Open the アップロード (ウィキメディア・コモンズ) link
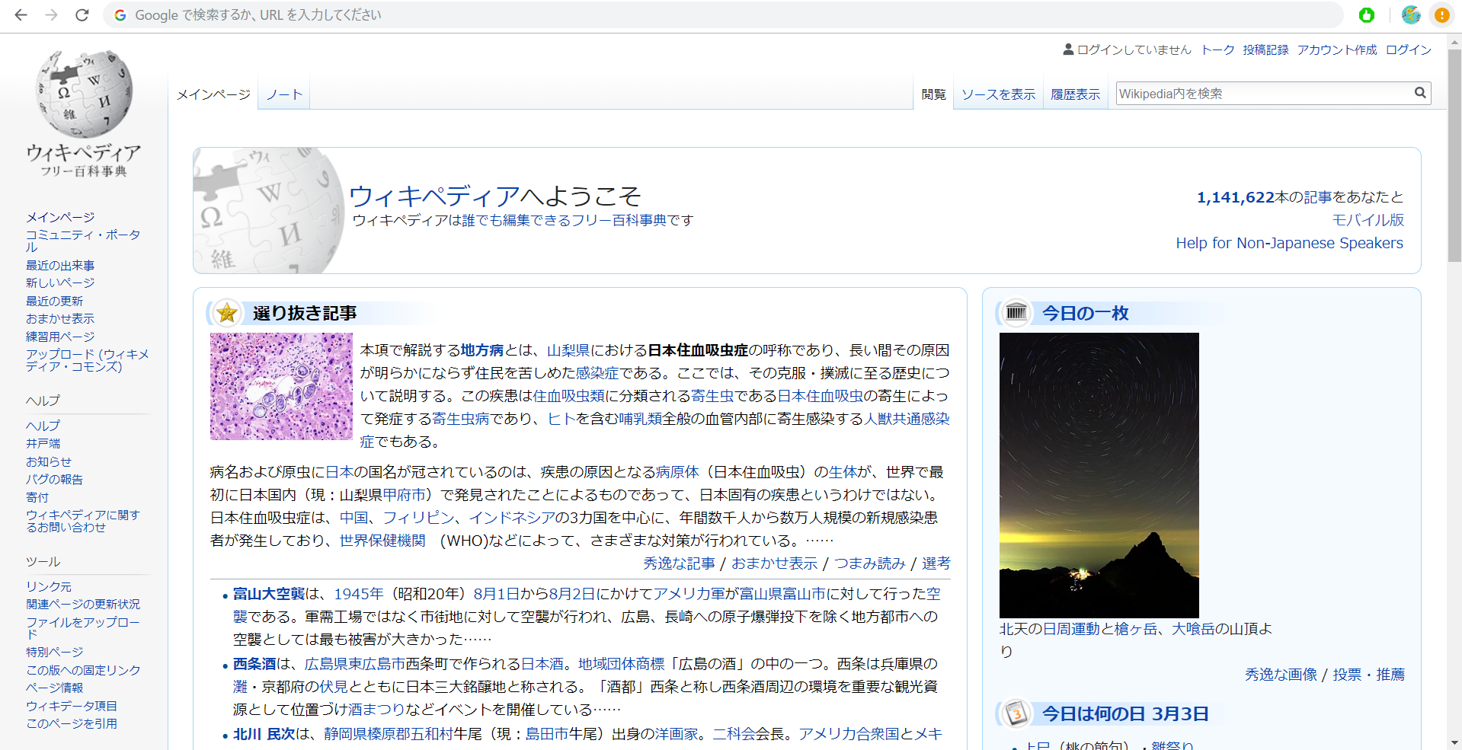 (87, 360)
